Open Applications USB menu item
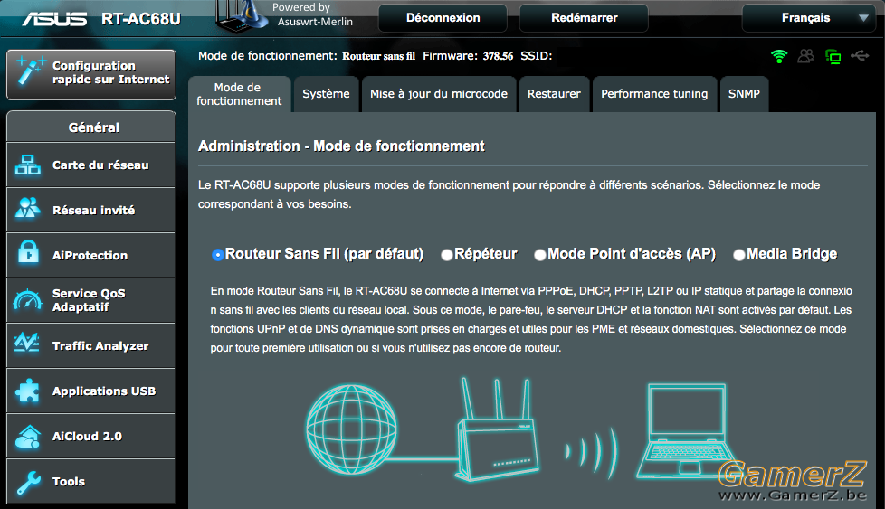The height and width of the screenshot is (509, 885). (90, 391)
